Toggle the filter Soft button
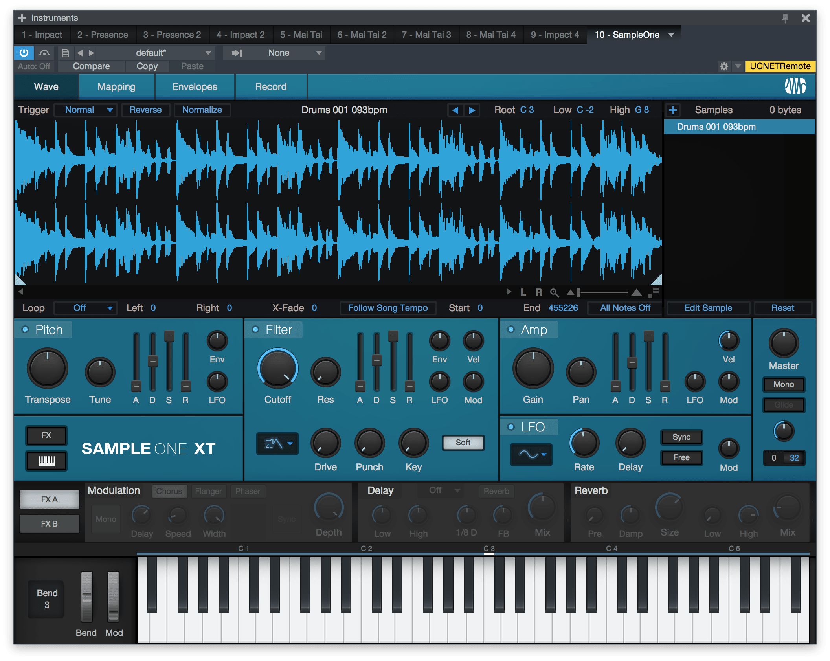Screen dimensions: 830x661 463,443
